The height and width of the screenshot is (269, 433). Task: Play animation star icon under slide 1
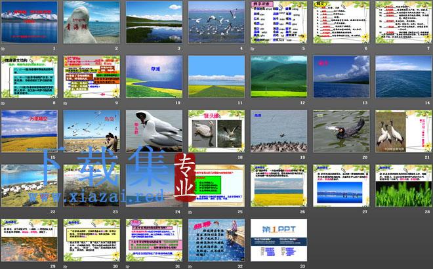tap(3, 49)
